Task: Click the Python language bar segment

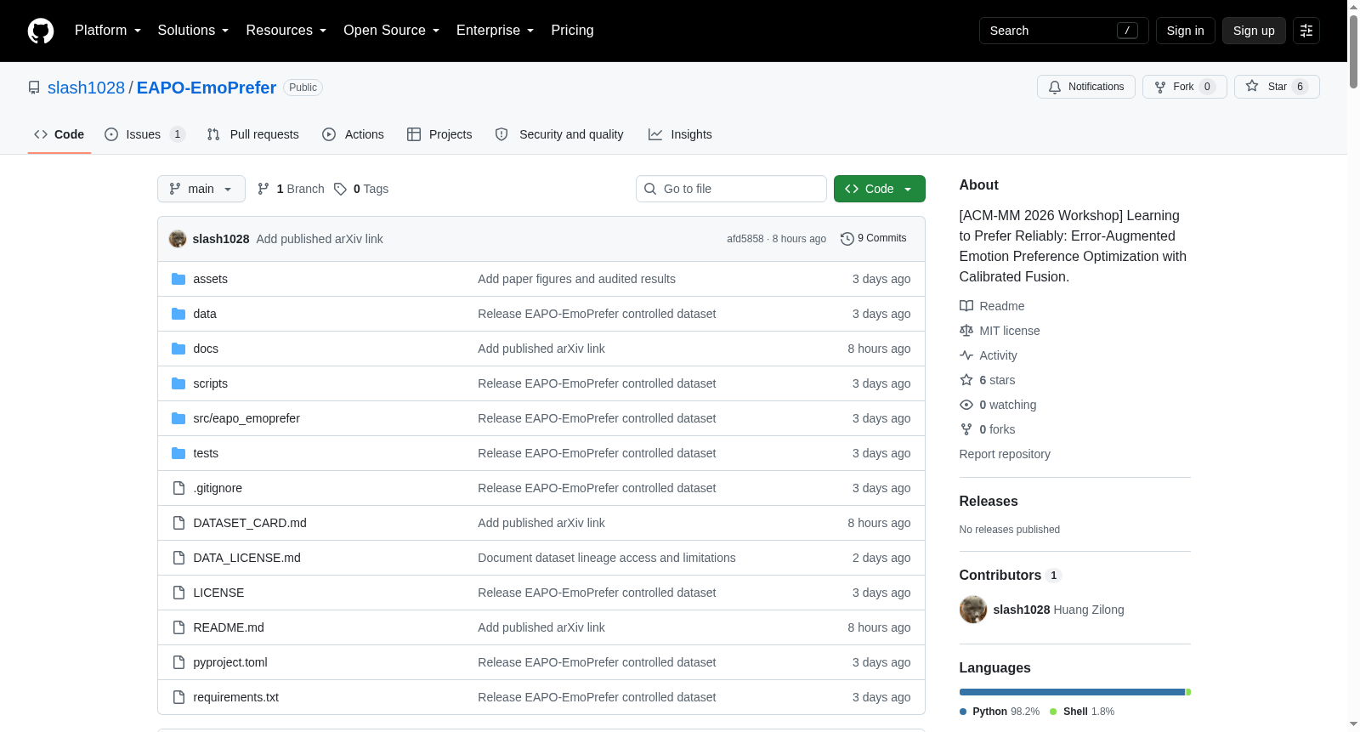Action: (1072, 692)
